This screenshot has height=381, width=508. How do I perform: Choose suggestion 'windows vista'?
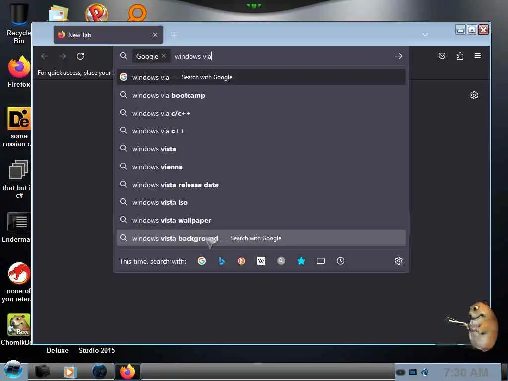[261, 149]
